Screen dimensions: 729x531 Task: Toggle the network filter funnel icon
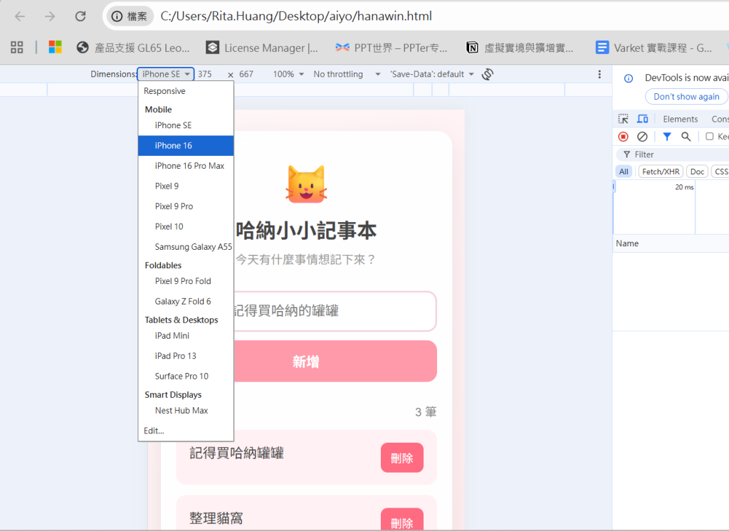pyautogui.click(x=666, y=137)
